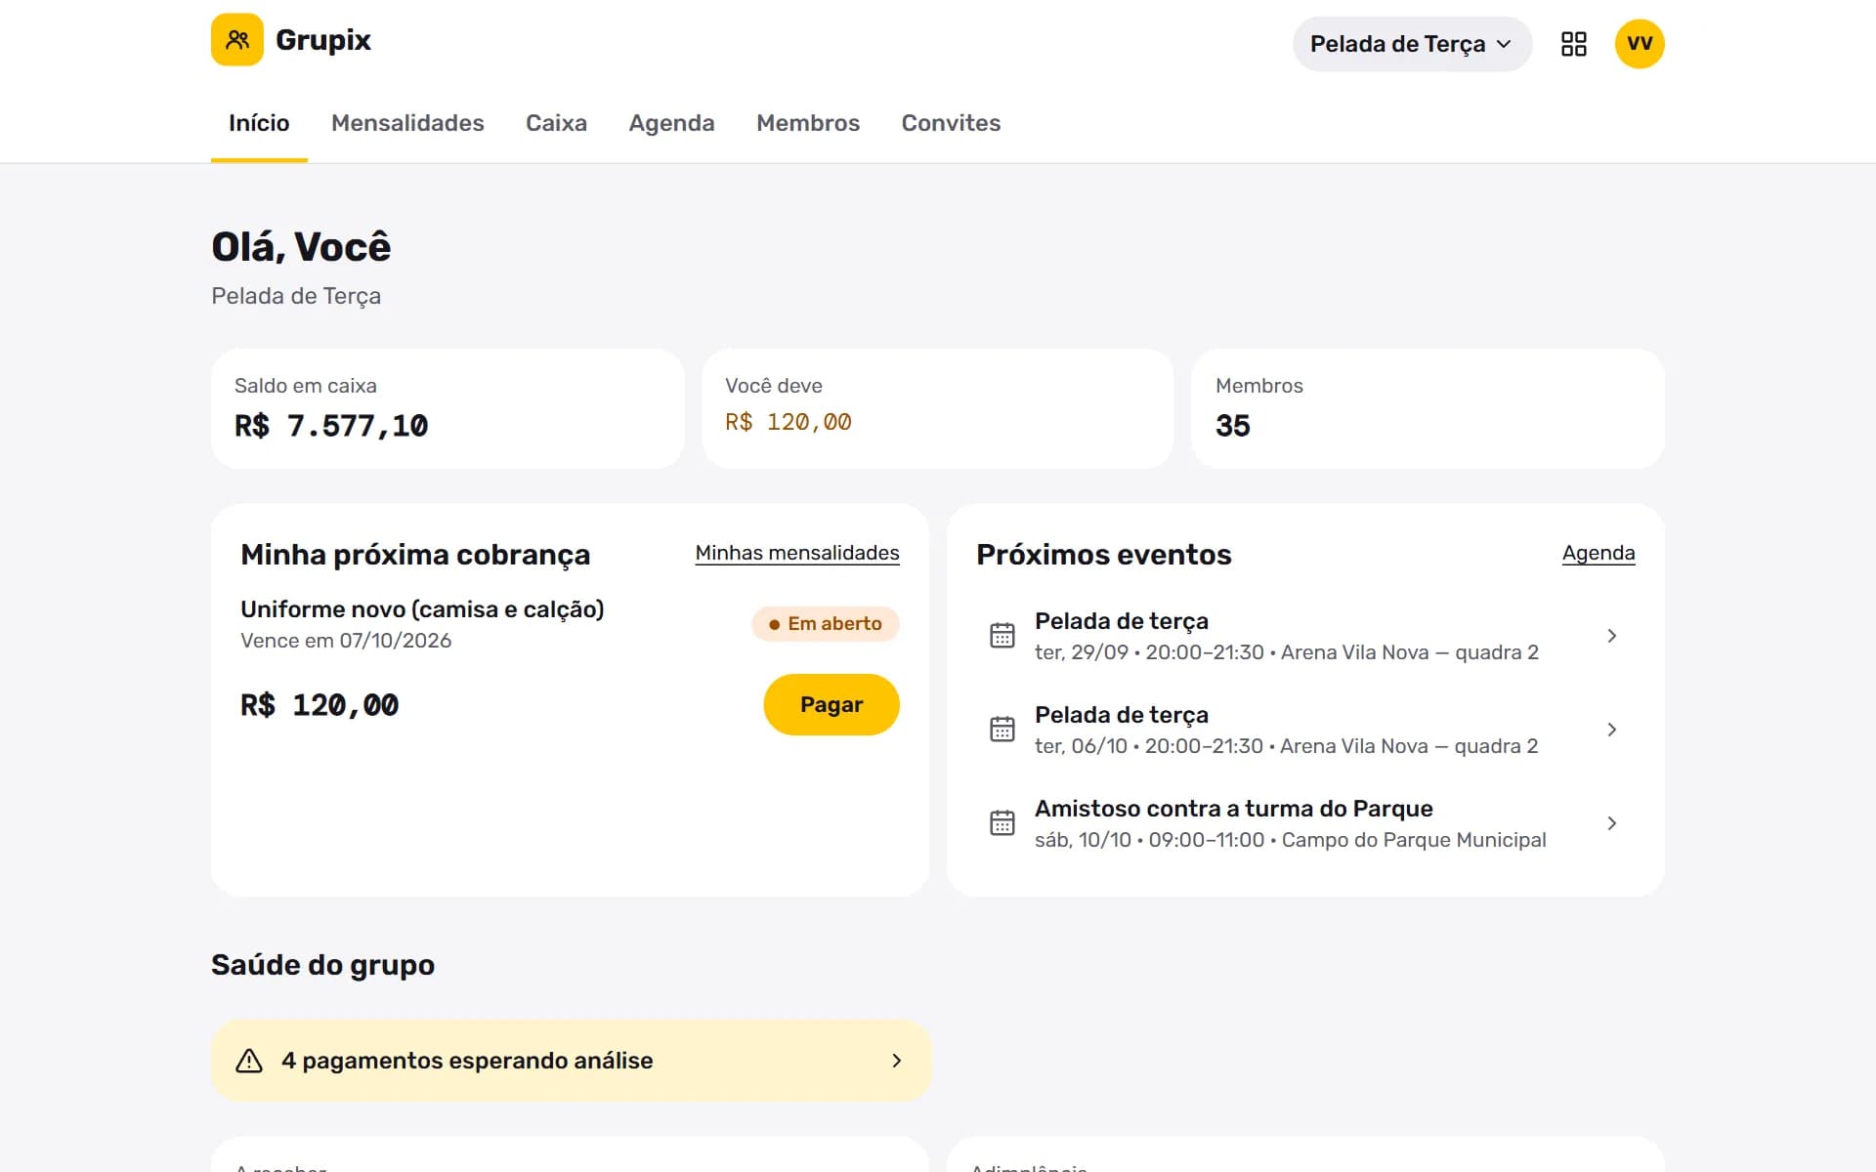Click the Saúde do grupo heading
The width and height of the screenshot is (1876, 1172).
tap(323, 965)
